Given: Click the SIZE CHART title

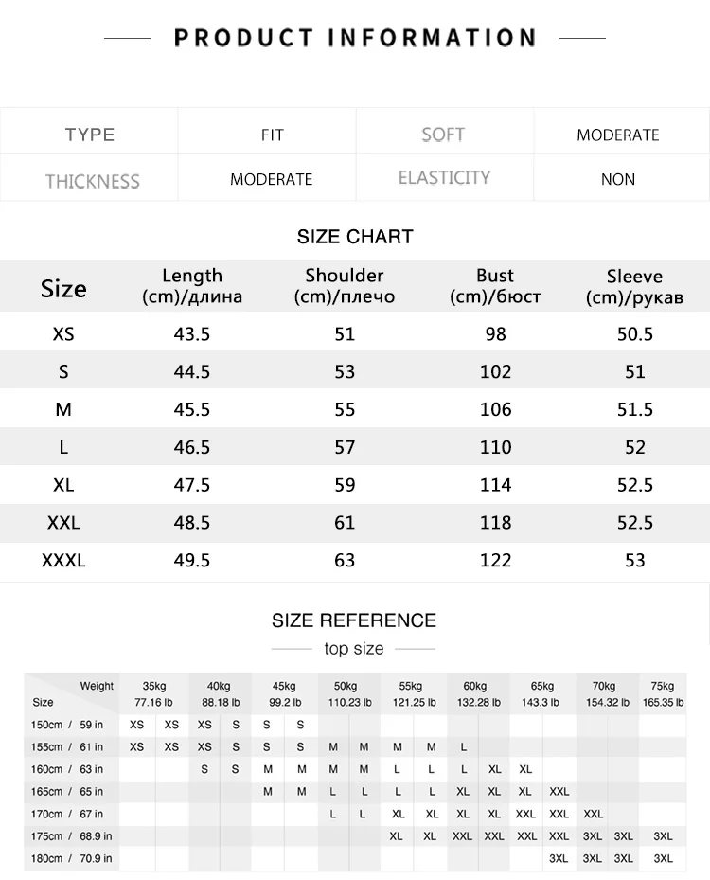Looking at the screenshot, I should click(x=355, y=236).
